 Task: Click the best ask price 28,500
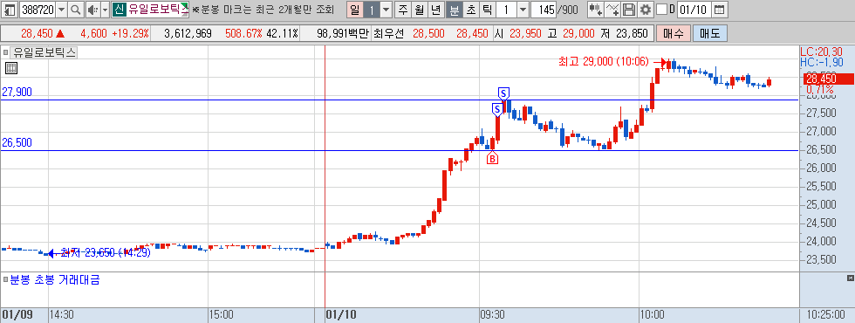428,34
